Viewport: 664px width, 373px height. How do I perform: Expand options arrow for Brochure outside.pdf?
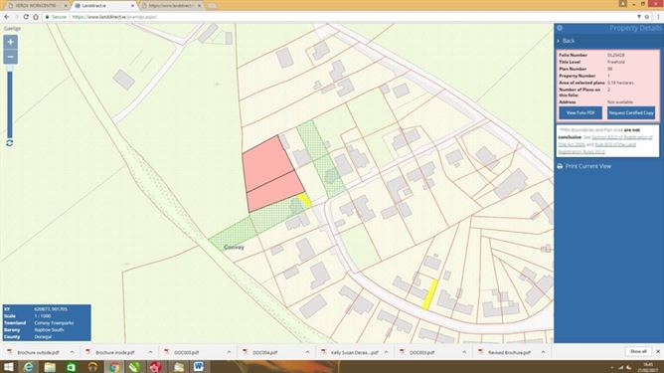[72, 352]
